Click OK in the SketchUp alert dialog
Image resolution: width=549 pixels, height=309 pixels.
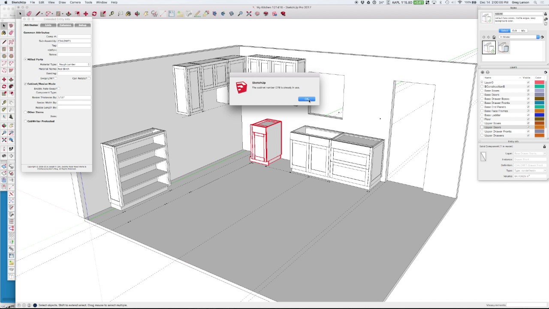point(307,99)
